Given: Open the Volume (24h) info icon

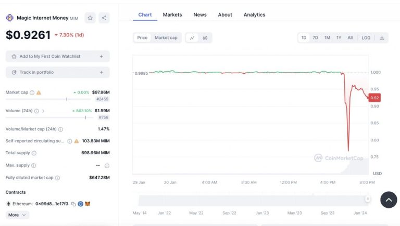Looking at the screenshot, I should (36, 111).
